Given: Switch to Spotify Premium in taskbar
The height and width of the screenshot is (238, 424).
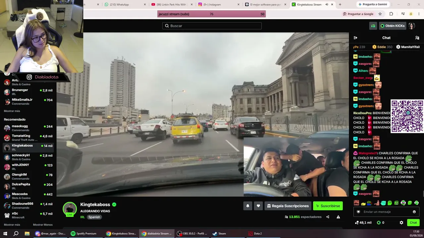Looking at the screenshot, I should [x=84, y=233].
